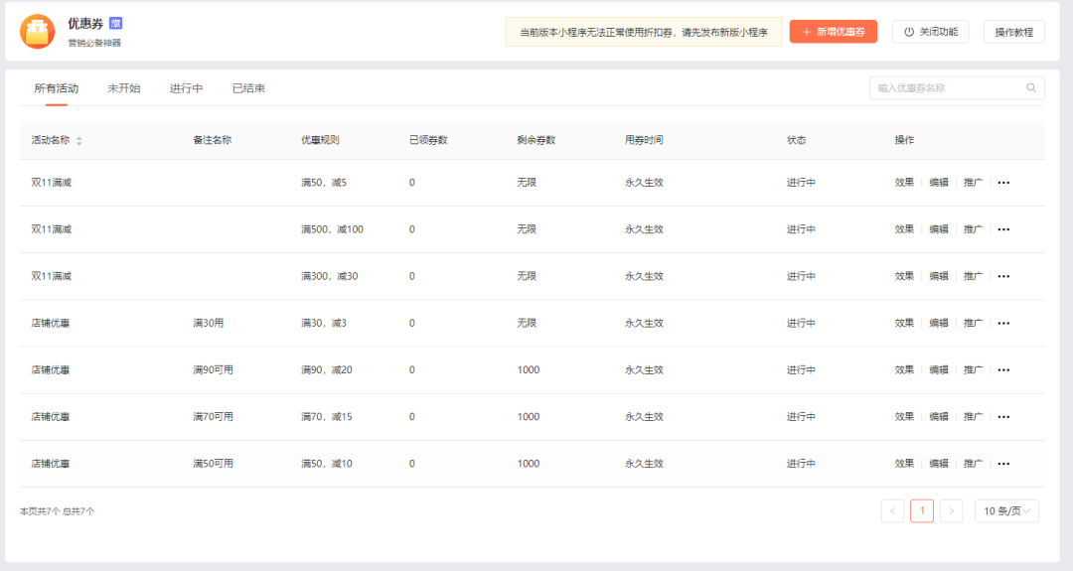Switch to the 所有活动 tab
The image size is (1073, 571).
click(x=56, y=88)
